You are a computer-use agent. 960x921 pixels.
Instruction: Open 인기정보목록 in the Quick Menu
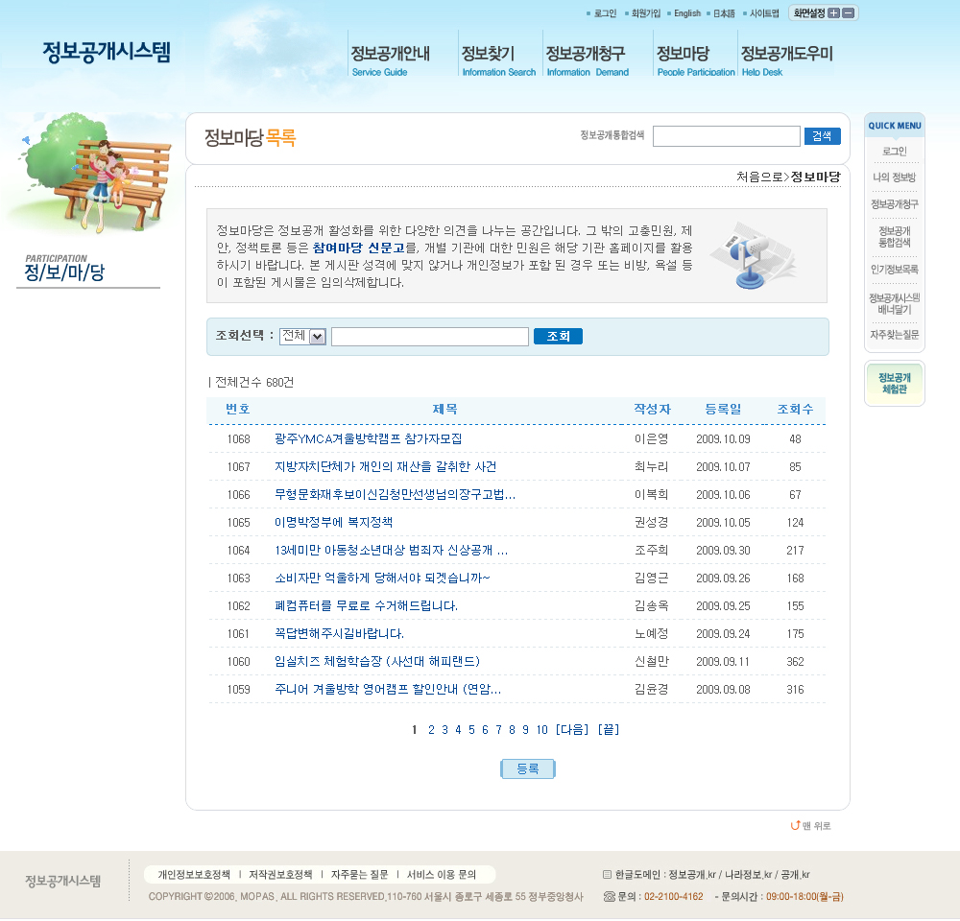894,270
